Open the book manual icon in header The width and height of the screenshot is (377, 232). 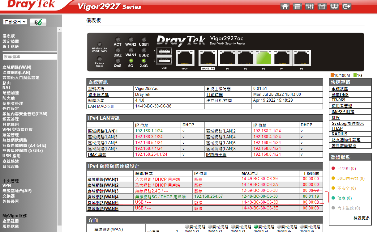(x=335, y=6)
